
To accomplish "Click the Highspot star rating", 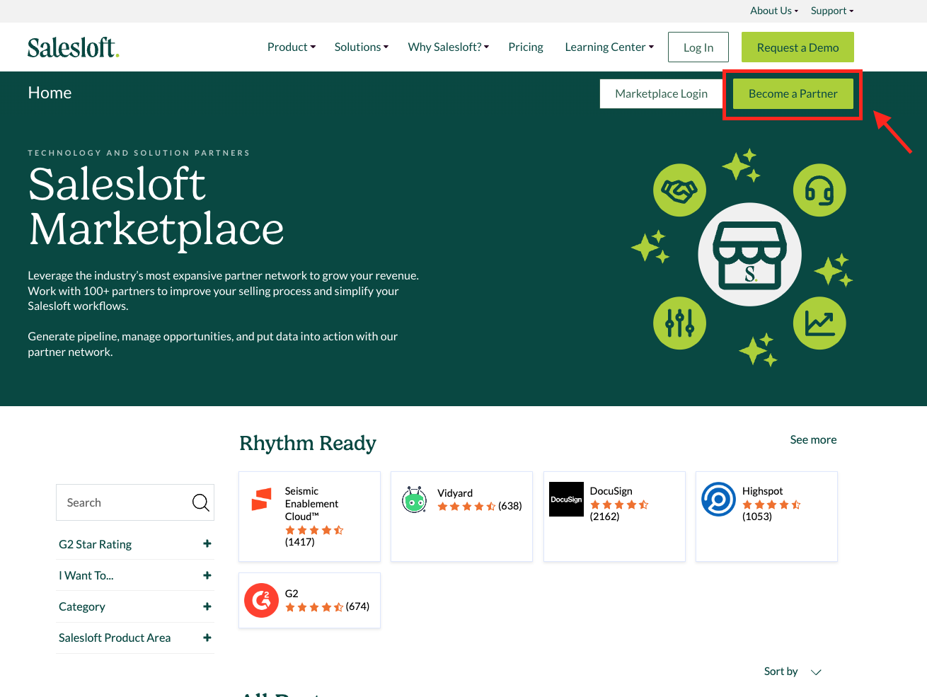I will coord(771,505).
